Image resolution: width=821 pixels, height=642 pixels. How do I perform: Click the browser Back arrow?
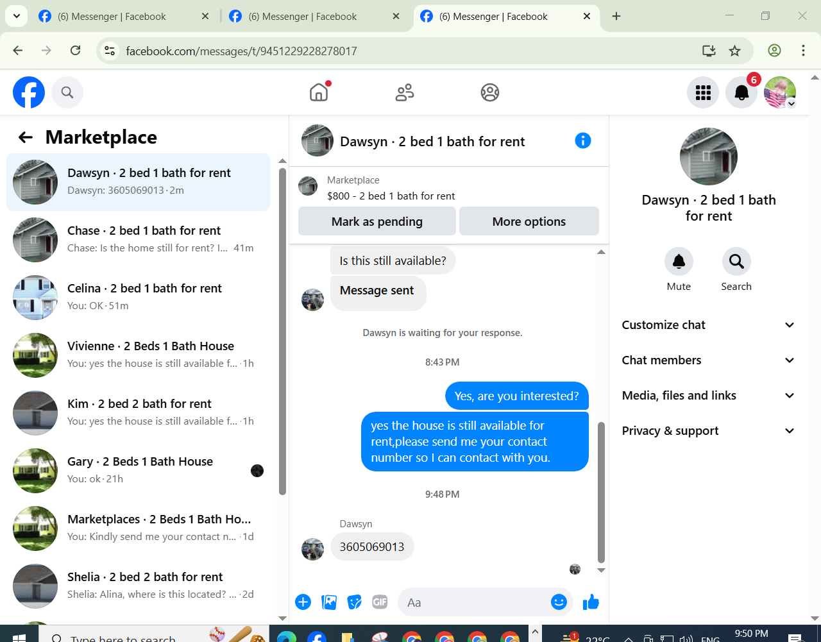[17, 51]
